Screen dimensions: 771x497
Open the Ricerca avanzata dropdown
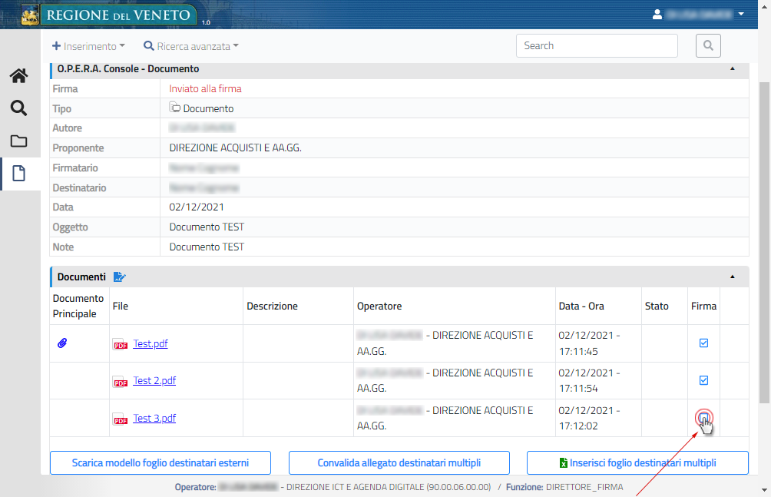(190, 46)
